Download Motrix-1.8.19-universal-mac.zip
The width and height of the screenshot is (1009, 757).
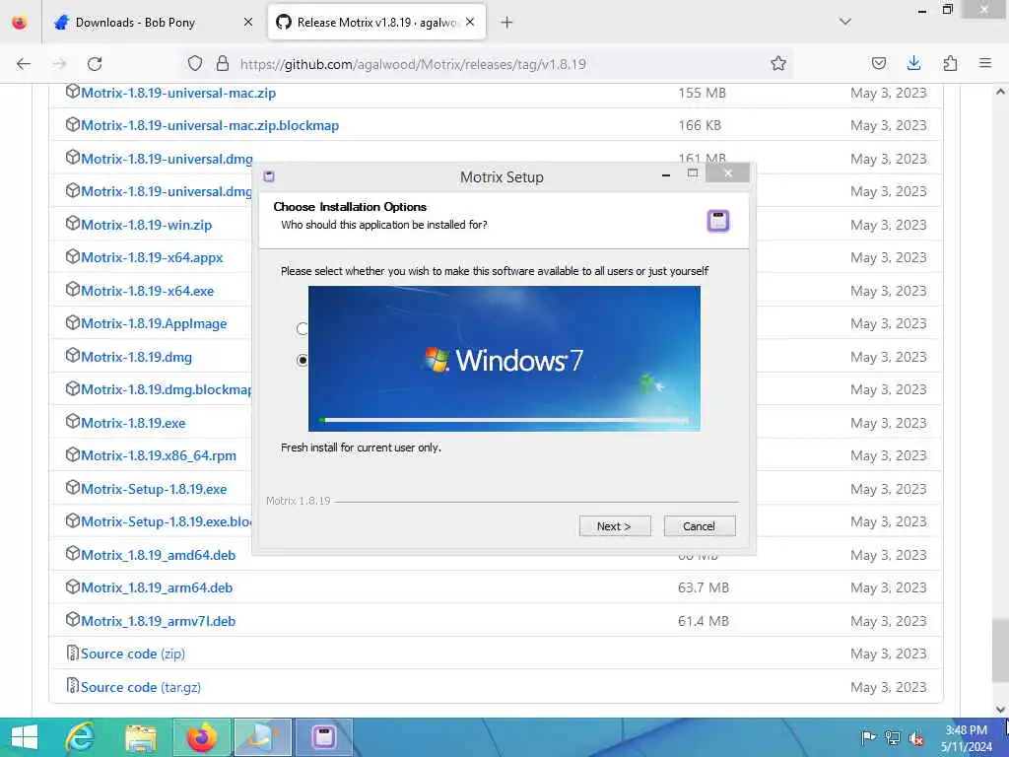(x=178, y=93)
